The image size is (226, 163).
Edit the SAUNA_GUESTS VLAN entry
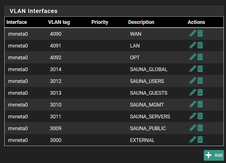[x=192, y=92]
